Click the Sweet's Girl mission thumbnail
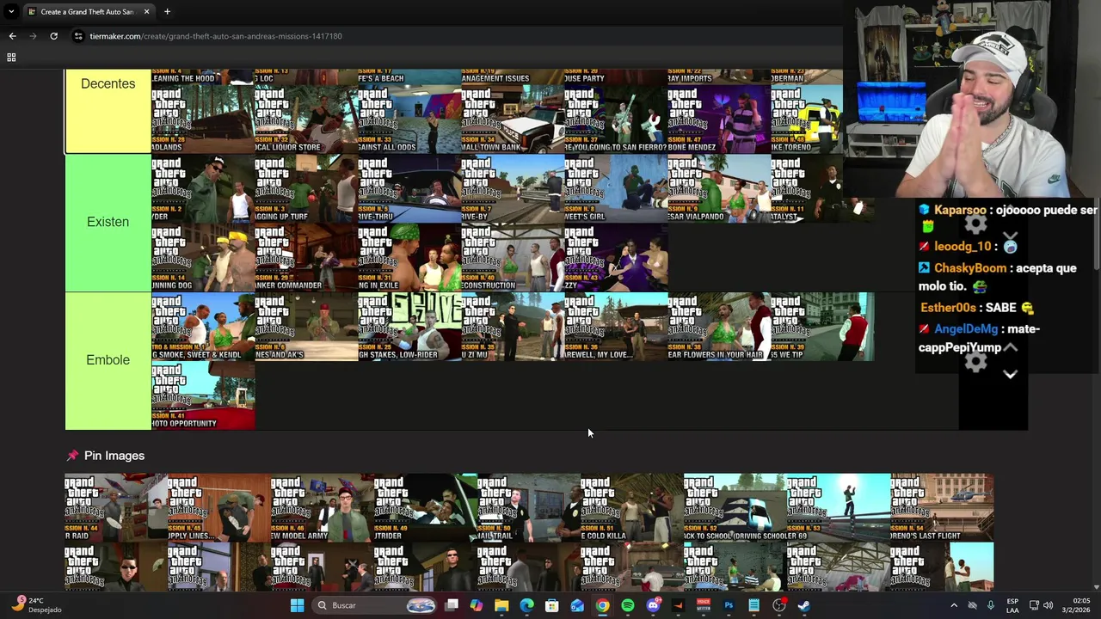The width and height of the screenshot is (1101, 619). click(616, 188)
